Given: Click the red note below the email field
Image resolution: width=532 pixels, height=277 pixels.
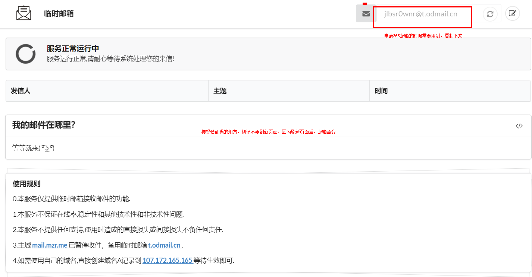Looking at the screenshot, I should pos(423,36).
